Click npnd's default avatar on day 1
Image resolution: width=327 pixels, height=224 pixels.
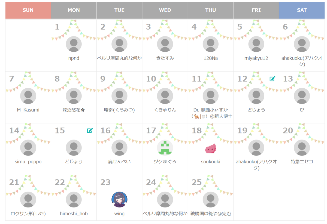[74, 44]
